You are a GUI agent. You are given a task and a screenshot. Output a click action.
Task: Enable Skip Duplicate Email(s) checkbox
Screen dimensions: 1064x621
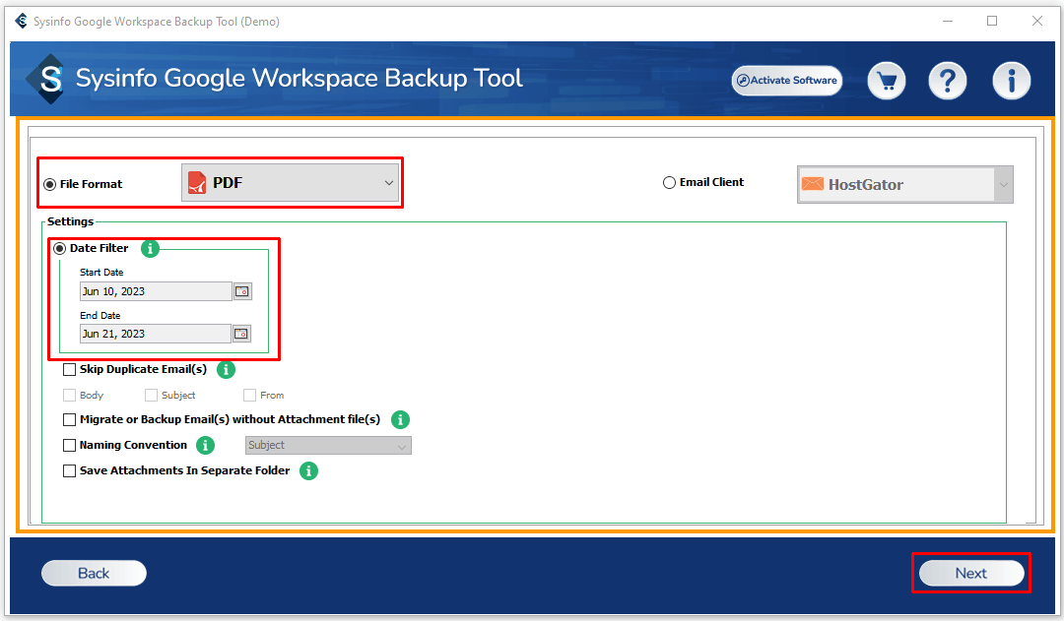[x=69, y=369]
